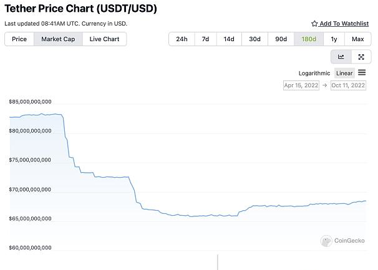Viewport: 378px width, 270px height.
Task: Select the 30d time range
Action: click(254, 39)
